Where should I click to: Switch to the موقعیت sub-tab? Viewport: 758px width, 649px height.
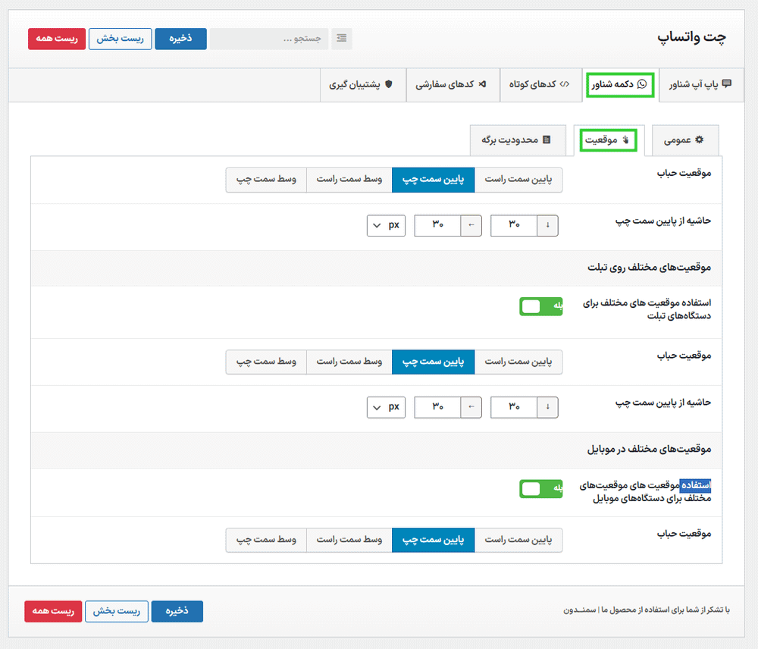[x=609, y=140]
